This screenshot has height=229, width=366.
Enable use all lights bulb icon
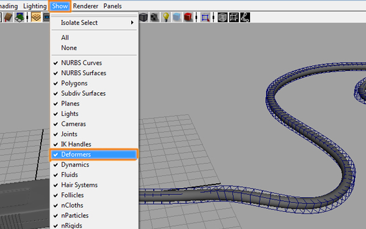click(166, 17)
